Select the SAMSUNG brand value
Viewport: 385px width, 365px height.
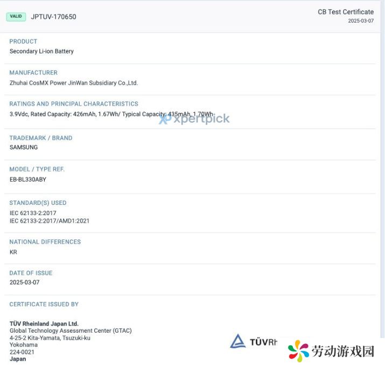coord(24,147)
